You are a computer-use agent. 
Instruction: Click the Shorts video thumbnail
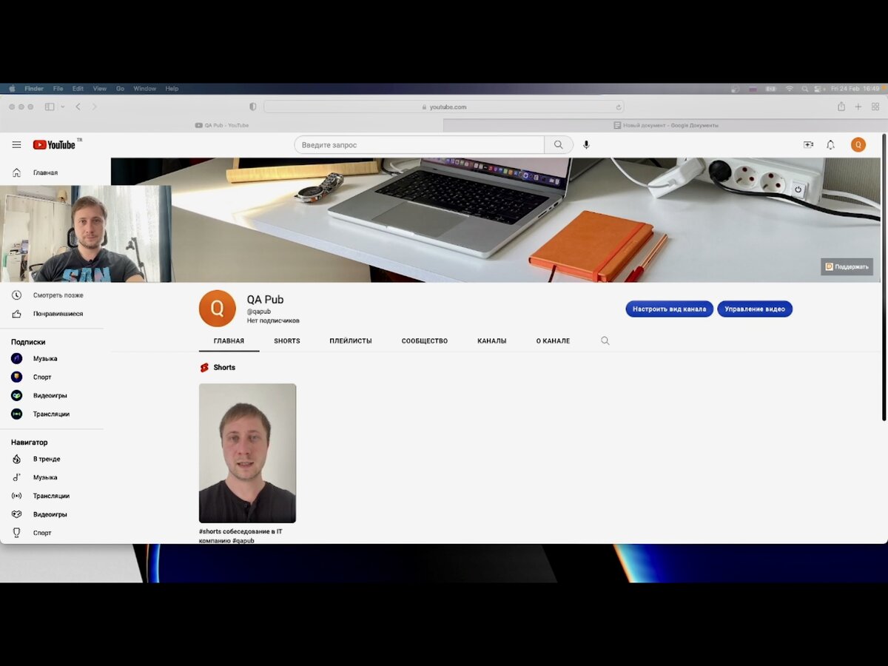(x=247, y=453)
